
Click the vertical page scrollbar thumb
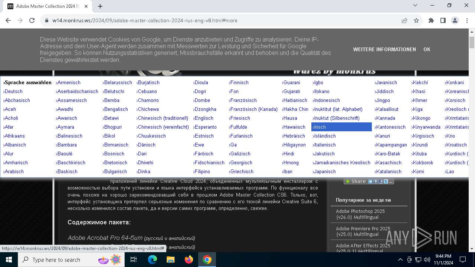coord(472,43)
